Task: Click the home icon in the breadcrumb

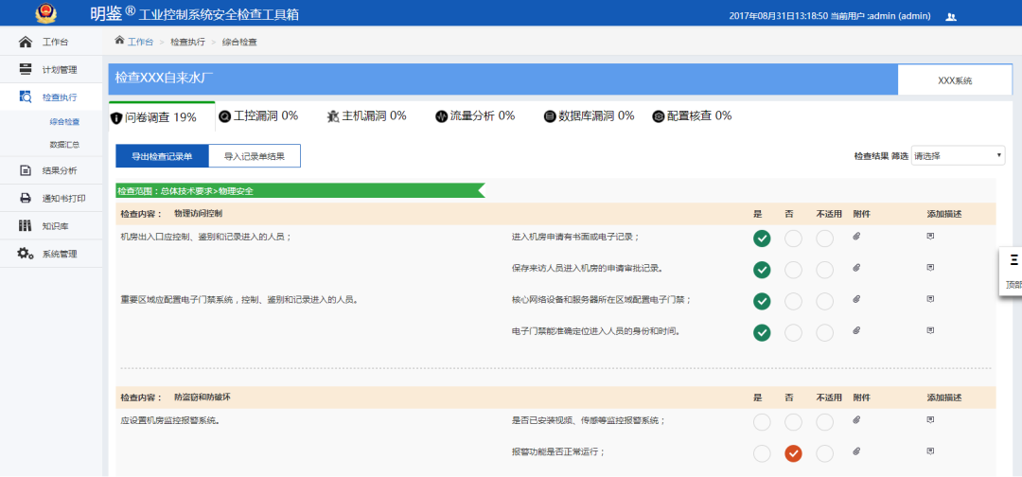Action: 119,41
